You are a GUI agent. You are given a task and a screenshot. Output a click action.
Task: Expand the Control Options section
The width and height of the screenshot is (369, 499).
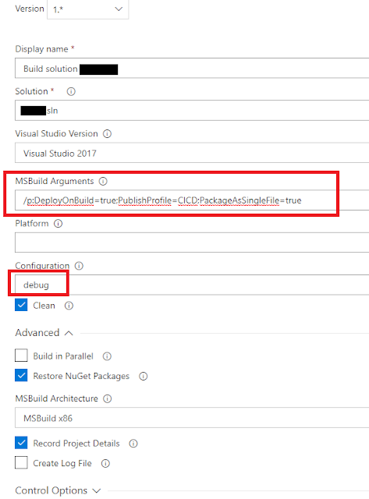pyautogui.click(x=58, y=490)
